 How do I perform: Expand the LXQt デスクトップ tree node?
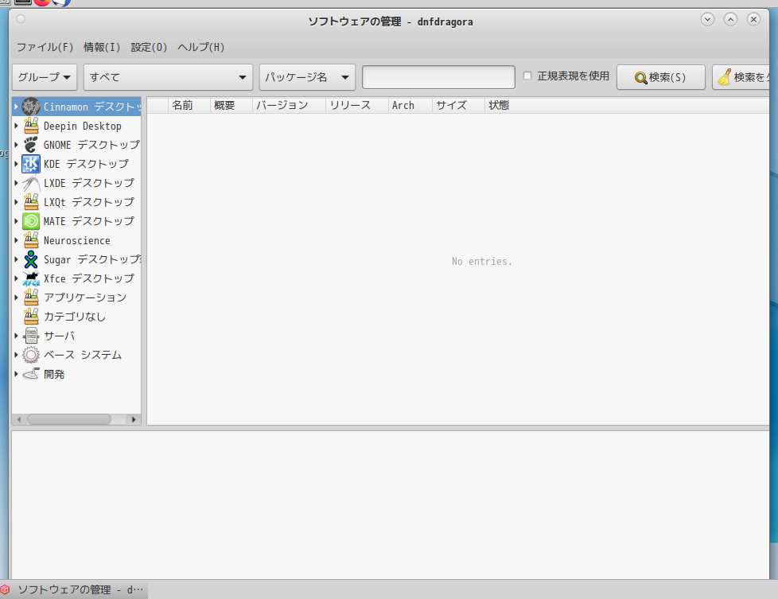16,202
